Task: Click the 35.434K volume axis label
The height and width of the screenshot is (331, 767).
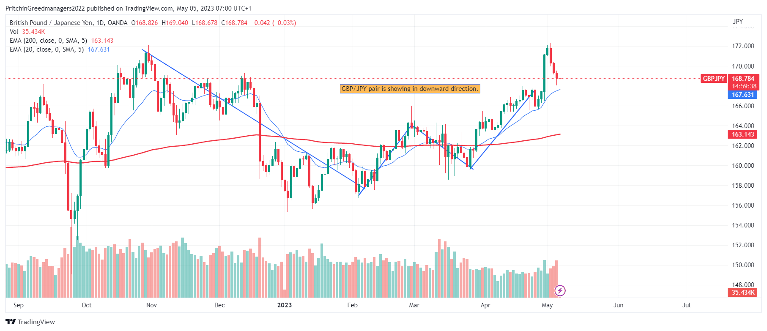Action: [743, 293]
